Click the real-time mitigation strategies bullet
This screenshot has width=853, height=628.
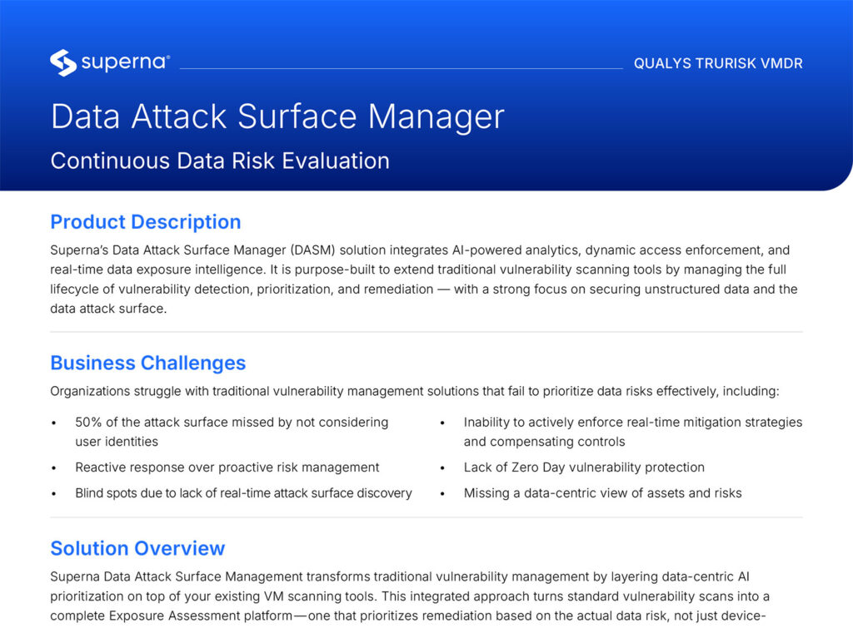(x=631, y=431)
